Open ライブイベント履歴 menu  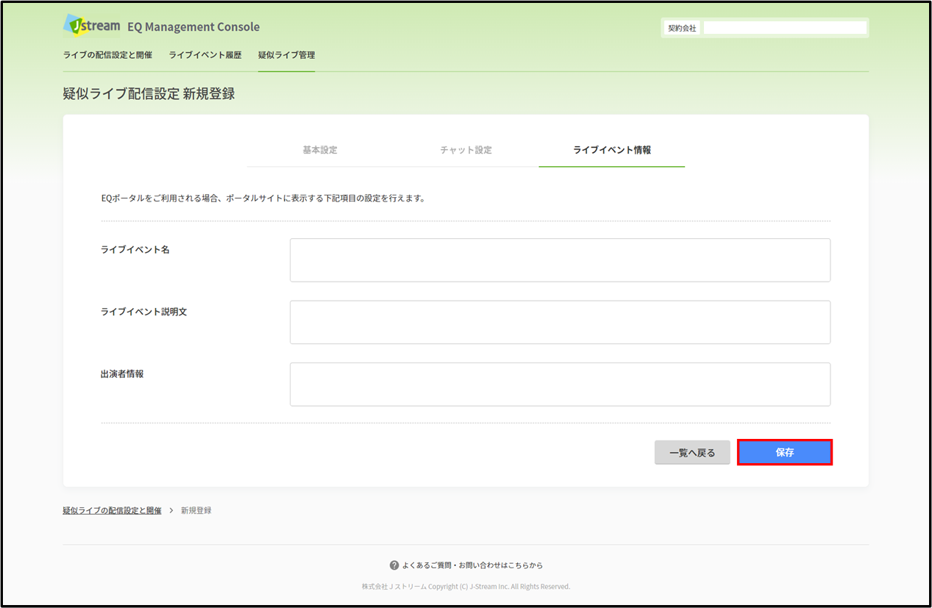[x=205, y=55]
